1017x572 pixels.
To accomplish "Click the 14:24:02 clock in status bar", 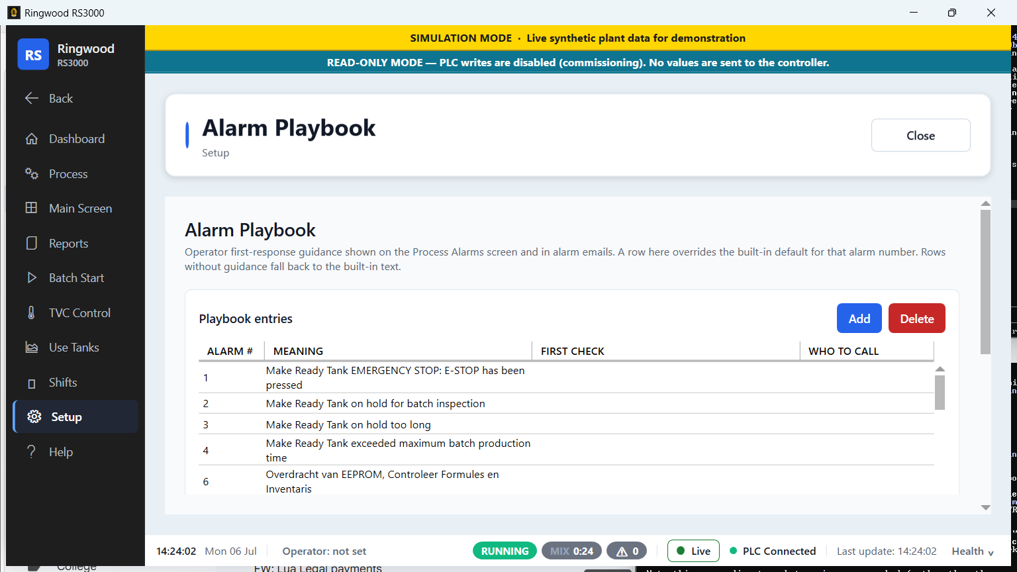I will tap(176, 551).
